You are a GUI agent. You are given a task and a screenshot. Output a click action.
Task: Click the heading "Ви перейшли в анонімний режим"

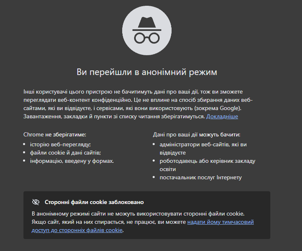147,72
